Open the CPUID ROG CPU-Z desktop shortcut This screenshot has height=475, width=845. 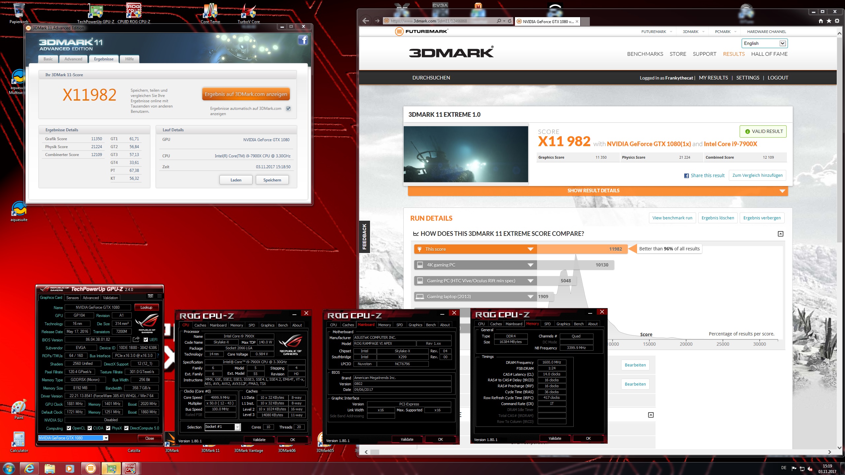coord(134,13)
